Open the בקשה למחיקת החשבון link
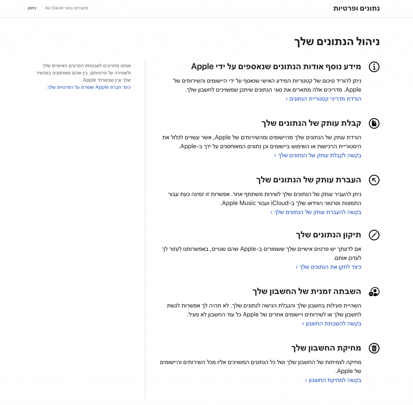This screenshot has height=405, width=413. (333, 380)
